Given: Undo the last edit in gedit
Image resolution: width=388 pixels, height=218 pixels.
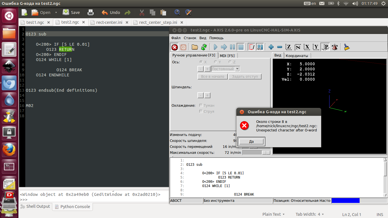Looking at the screenshot, I should point(111,12).
